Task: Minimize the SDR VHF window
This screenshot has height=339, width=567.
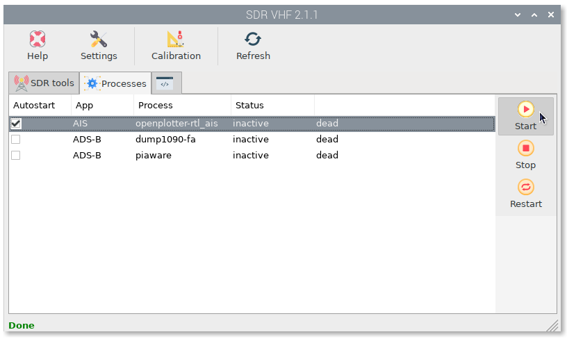Action: click(x=518, y=15)
